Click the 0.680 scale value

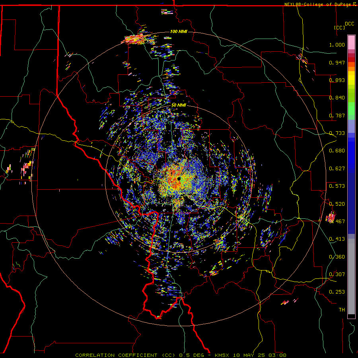[x=337, y=151]
